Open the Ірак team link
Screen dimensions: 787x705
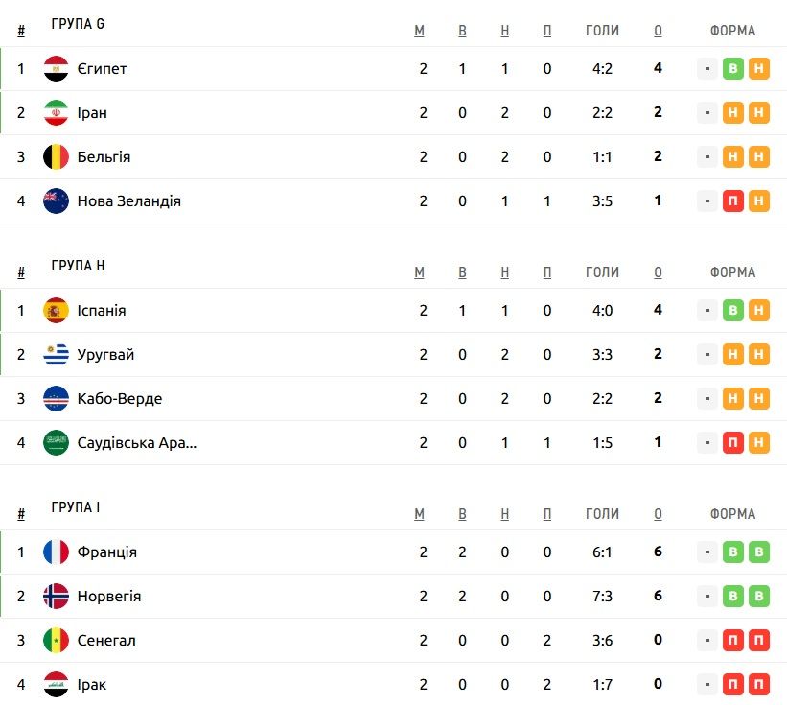point(92,685)
